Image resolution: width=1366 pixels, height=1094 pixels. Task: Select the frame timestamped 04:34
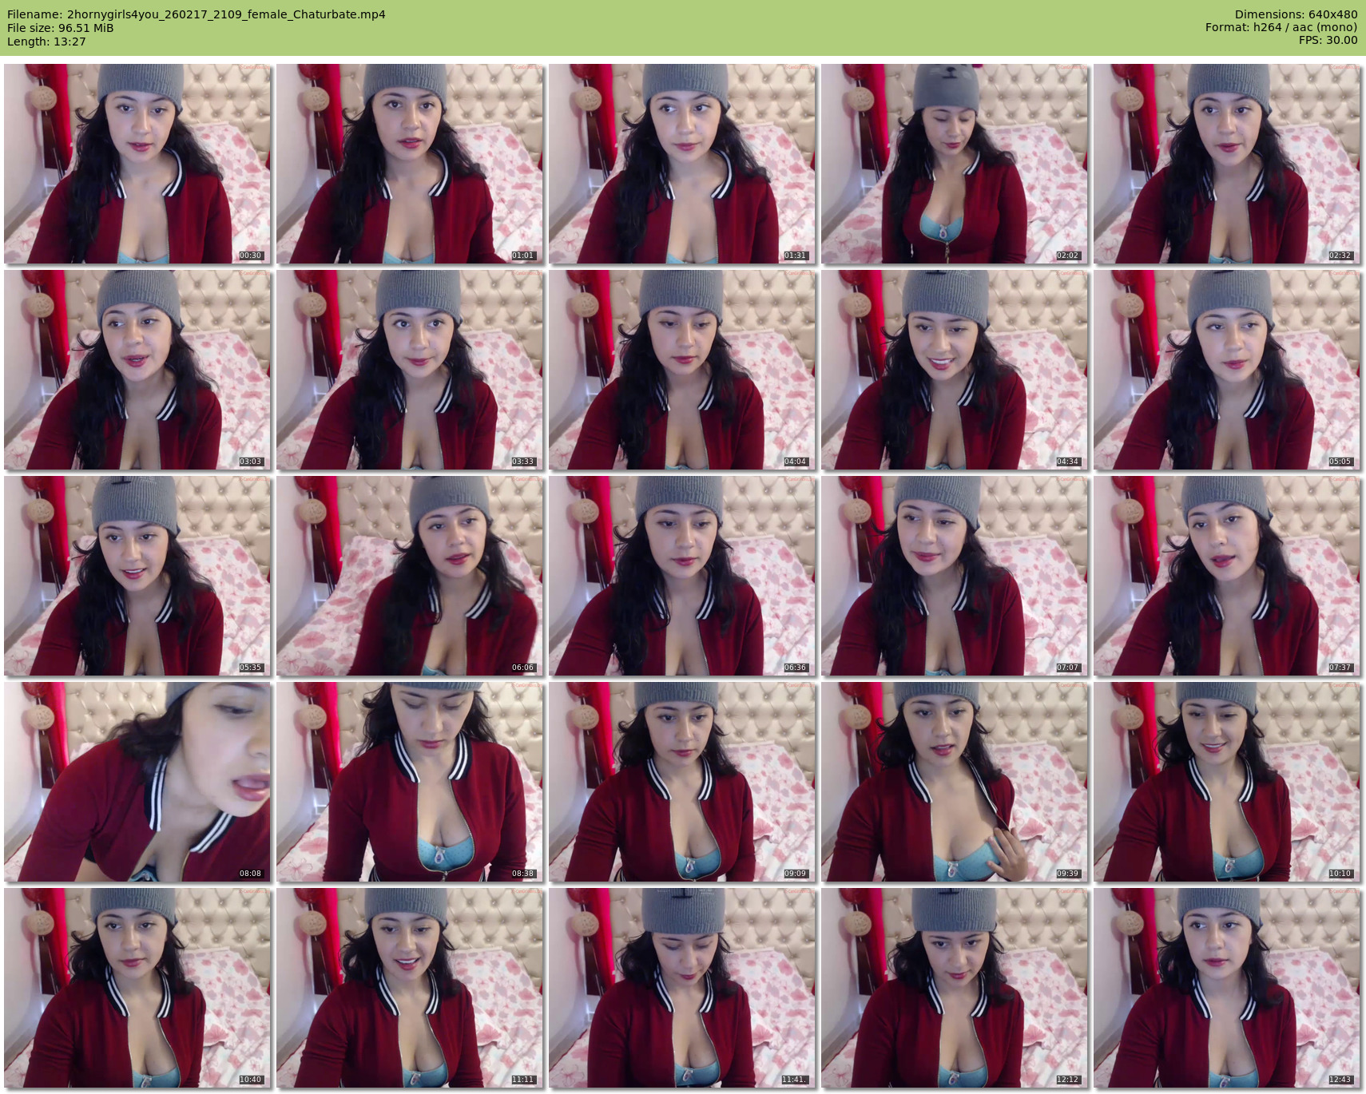[x=955, y=370]
